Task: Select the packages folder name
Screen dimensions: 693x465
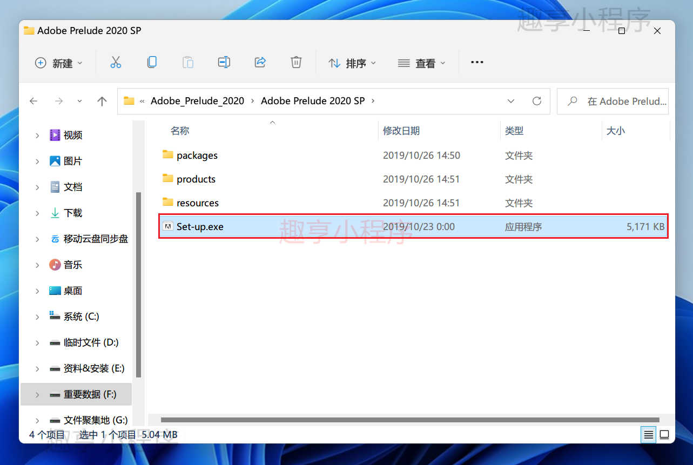Action: point(197,156)
